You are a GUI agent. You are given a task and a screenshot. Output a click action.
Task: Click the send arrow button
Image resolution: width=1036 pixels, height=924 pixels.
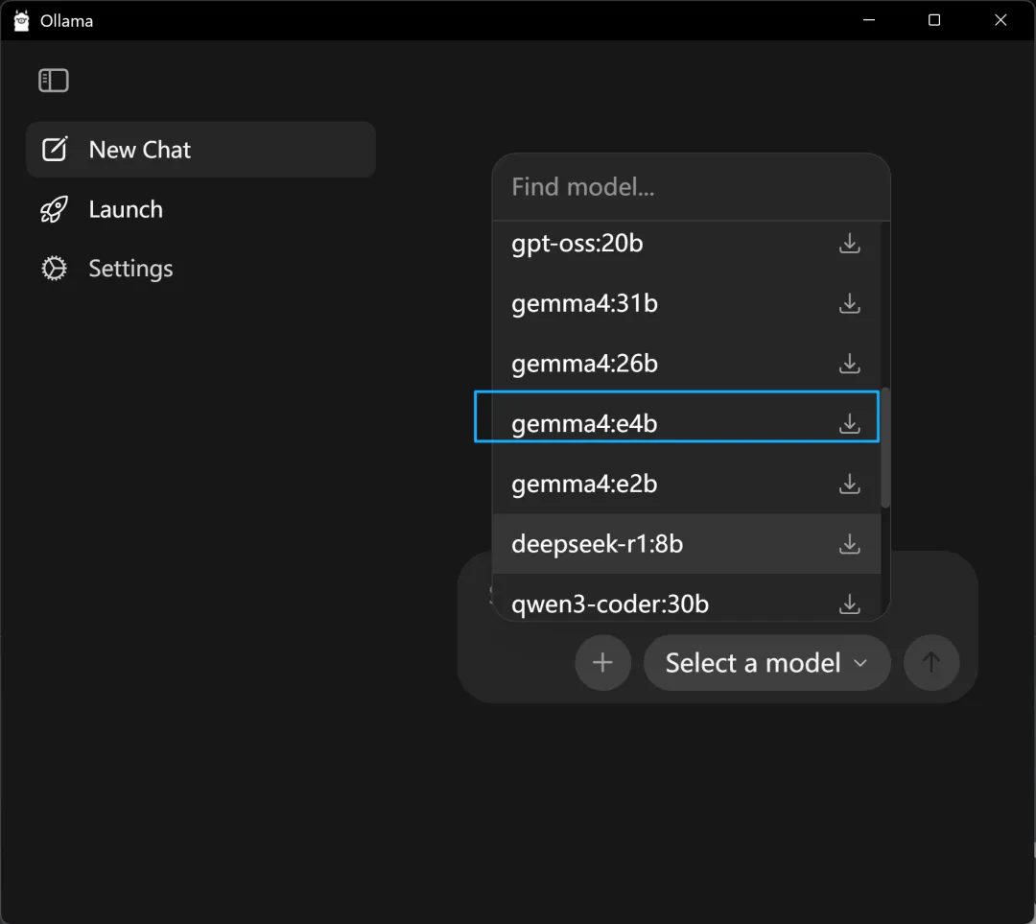point(931,662)
